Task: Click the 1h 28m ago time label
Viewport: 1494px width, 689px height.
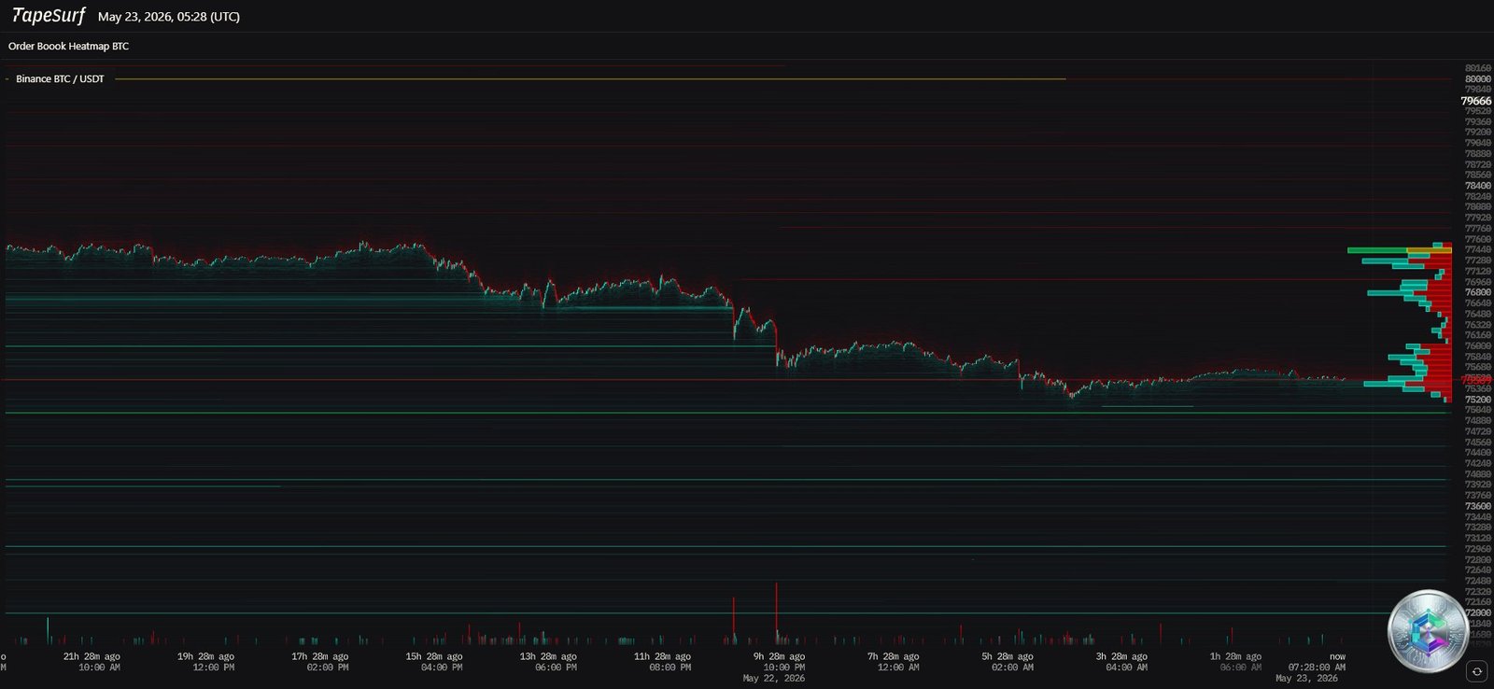Action: point(1235,656)
